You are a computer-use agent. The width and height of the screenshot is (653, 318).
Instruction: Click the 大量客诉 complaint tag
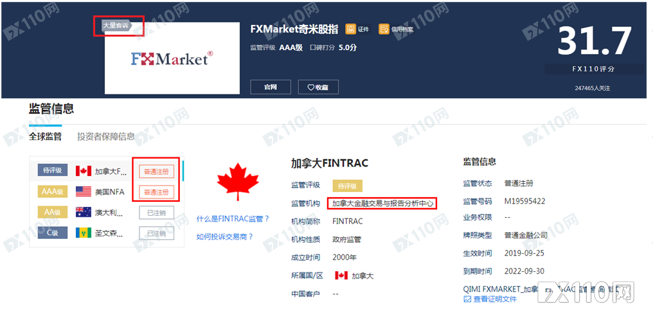click(116, 26)
